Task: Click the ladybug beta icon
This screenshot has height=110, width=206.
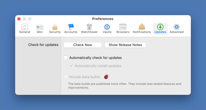Action: point(106,76)
